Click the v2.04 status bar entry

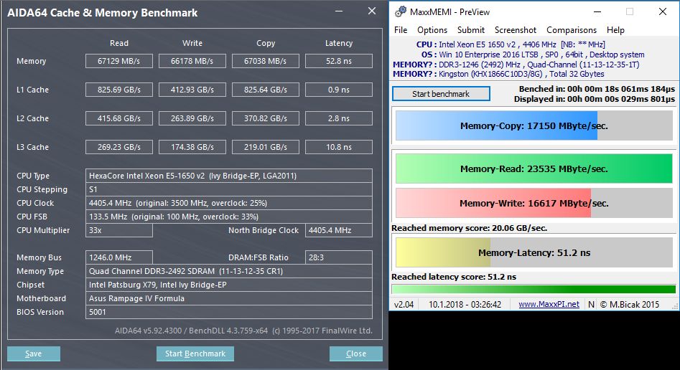[x=404, y=304]
